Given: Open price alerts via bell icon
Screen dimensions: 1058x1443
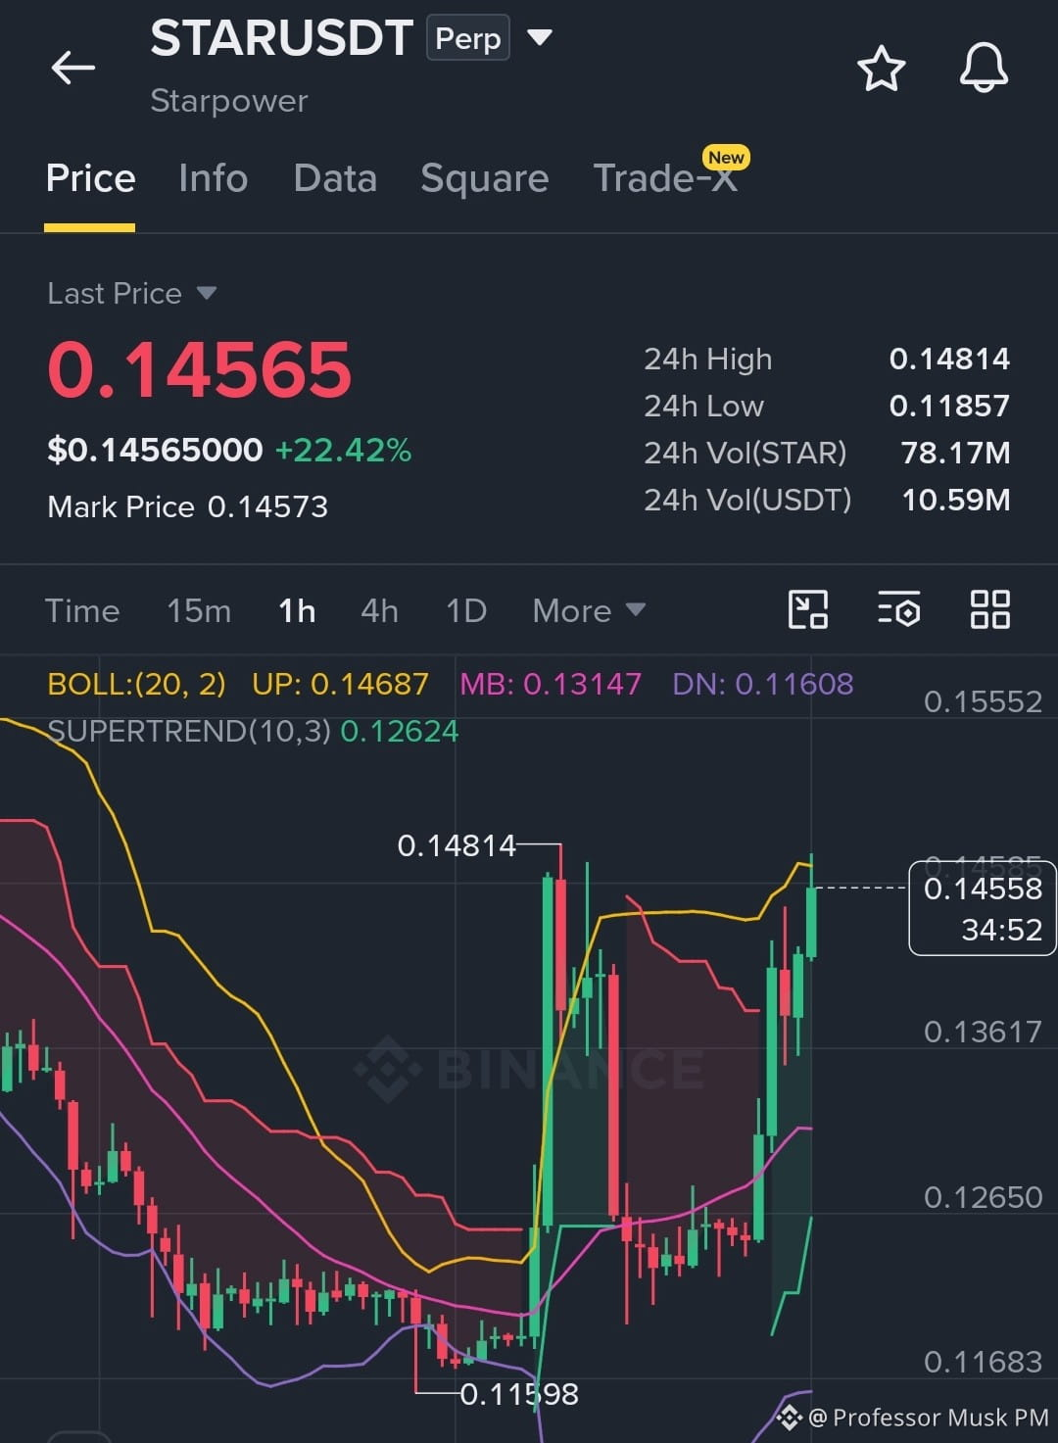Looking at the screenshot, I should point(984,68).
